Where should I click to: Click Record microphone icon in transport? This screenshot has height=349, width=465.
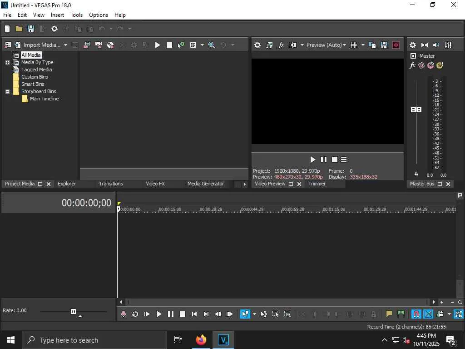click(124, 314)
